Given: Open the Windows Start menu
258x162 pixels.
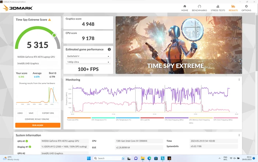Looking at the screenshot, I should (x=89, y=158).
